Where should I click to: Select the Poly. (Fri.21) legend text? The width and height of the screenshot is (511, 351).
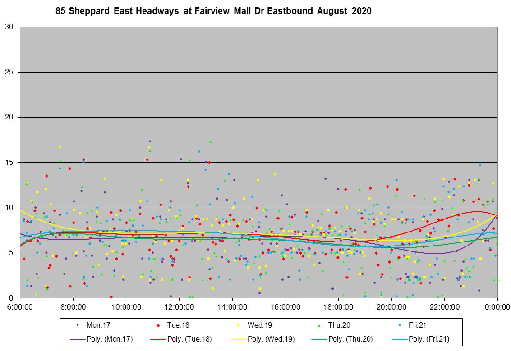(x=429, y=339)
